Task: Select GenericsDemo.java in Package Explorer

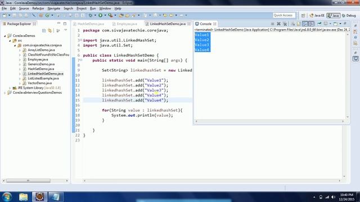Action: (41, 64)
